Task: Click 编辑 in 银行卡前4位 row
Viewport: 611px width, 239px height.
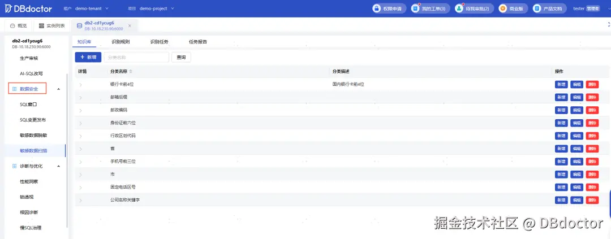Action: 576,84
